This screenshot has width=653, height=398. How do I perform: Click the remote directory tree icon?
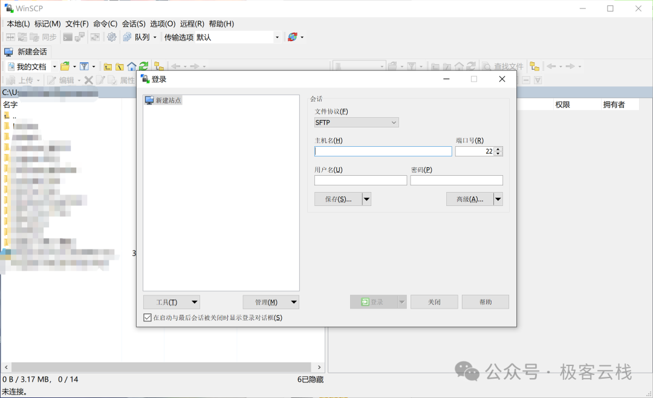[x=534, y=66]
